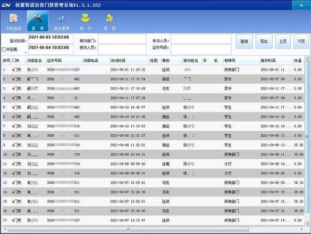Screen dimensions: 311x234
Task: Click the horizontal scrollbar at the table bottom
Action: pyautogui.click(x=155, y=229)
